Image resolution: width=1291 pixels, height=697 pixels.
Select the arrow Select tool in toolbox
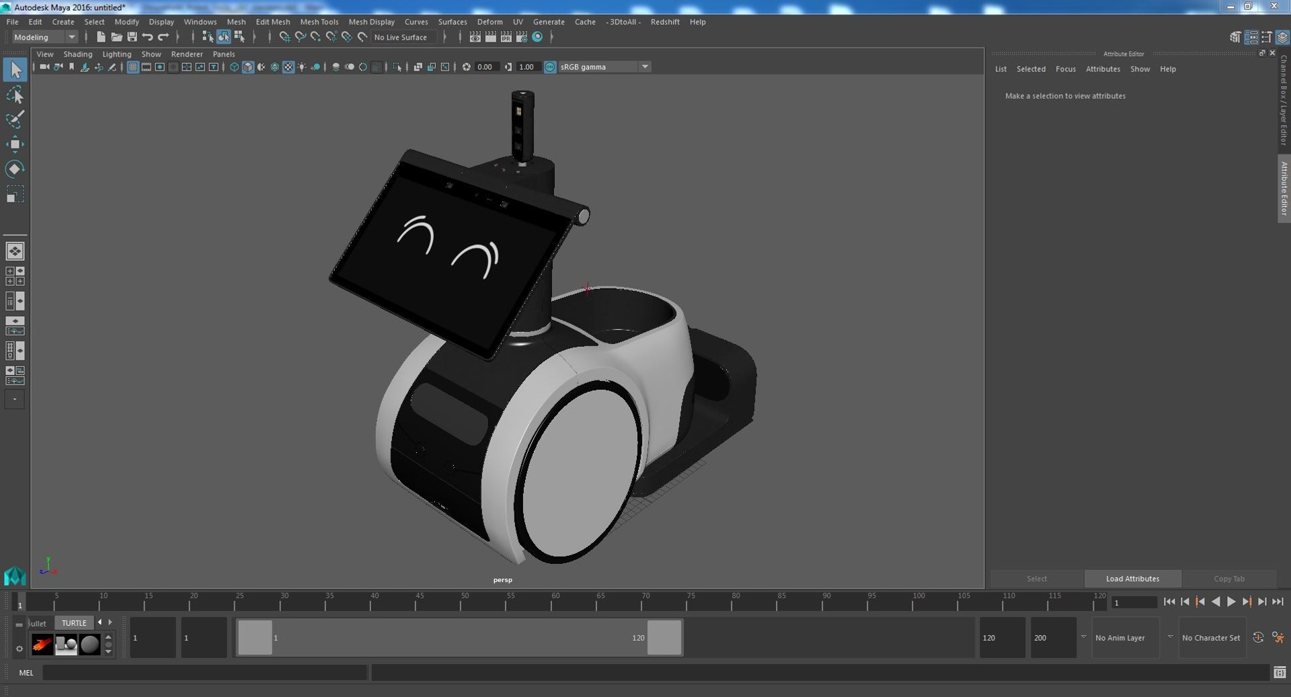pos(15,70)
